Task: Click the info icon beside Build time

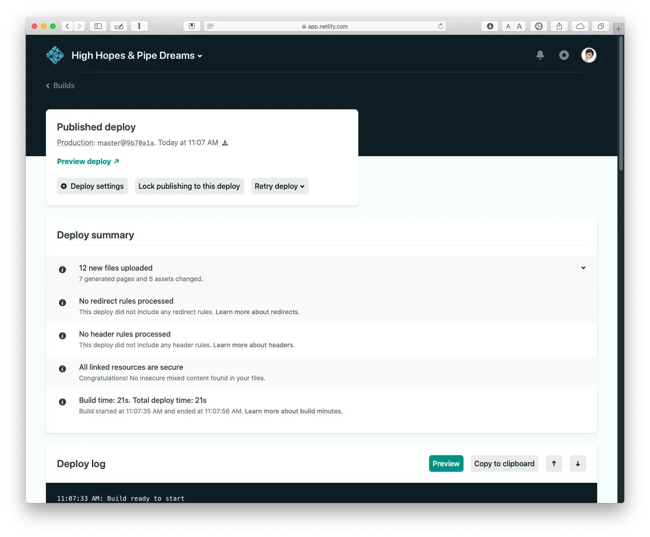Action: (x=62, y=402)
